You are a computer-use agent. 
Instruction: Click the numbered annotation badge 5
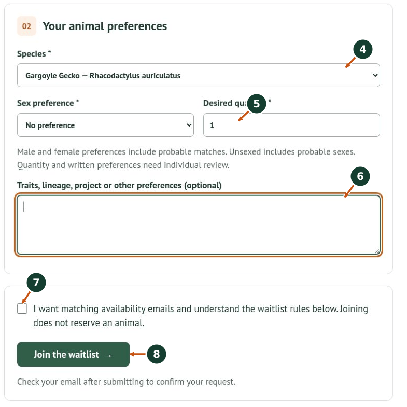[257, 104]
